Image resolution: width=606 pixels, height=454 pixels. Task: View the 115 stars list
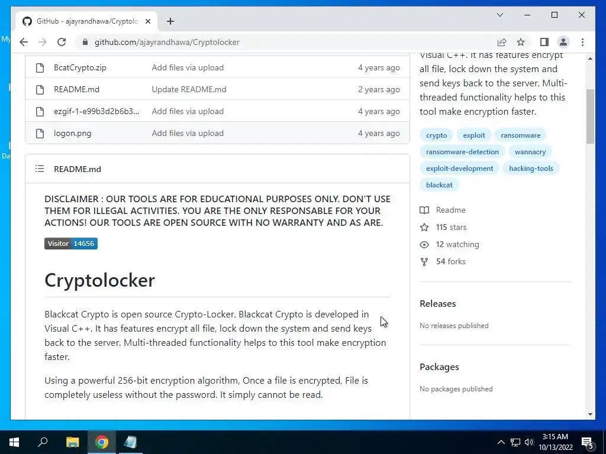(x=451, y=228)
